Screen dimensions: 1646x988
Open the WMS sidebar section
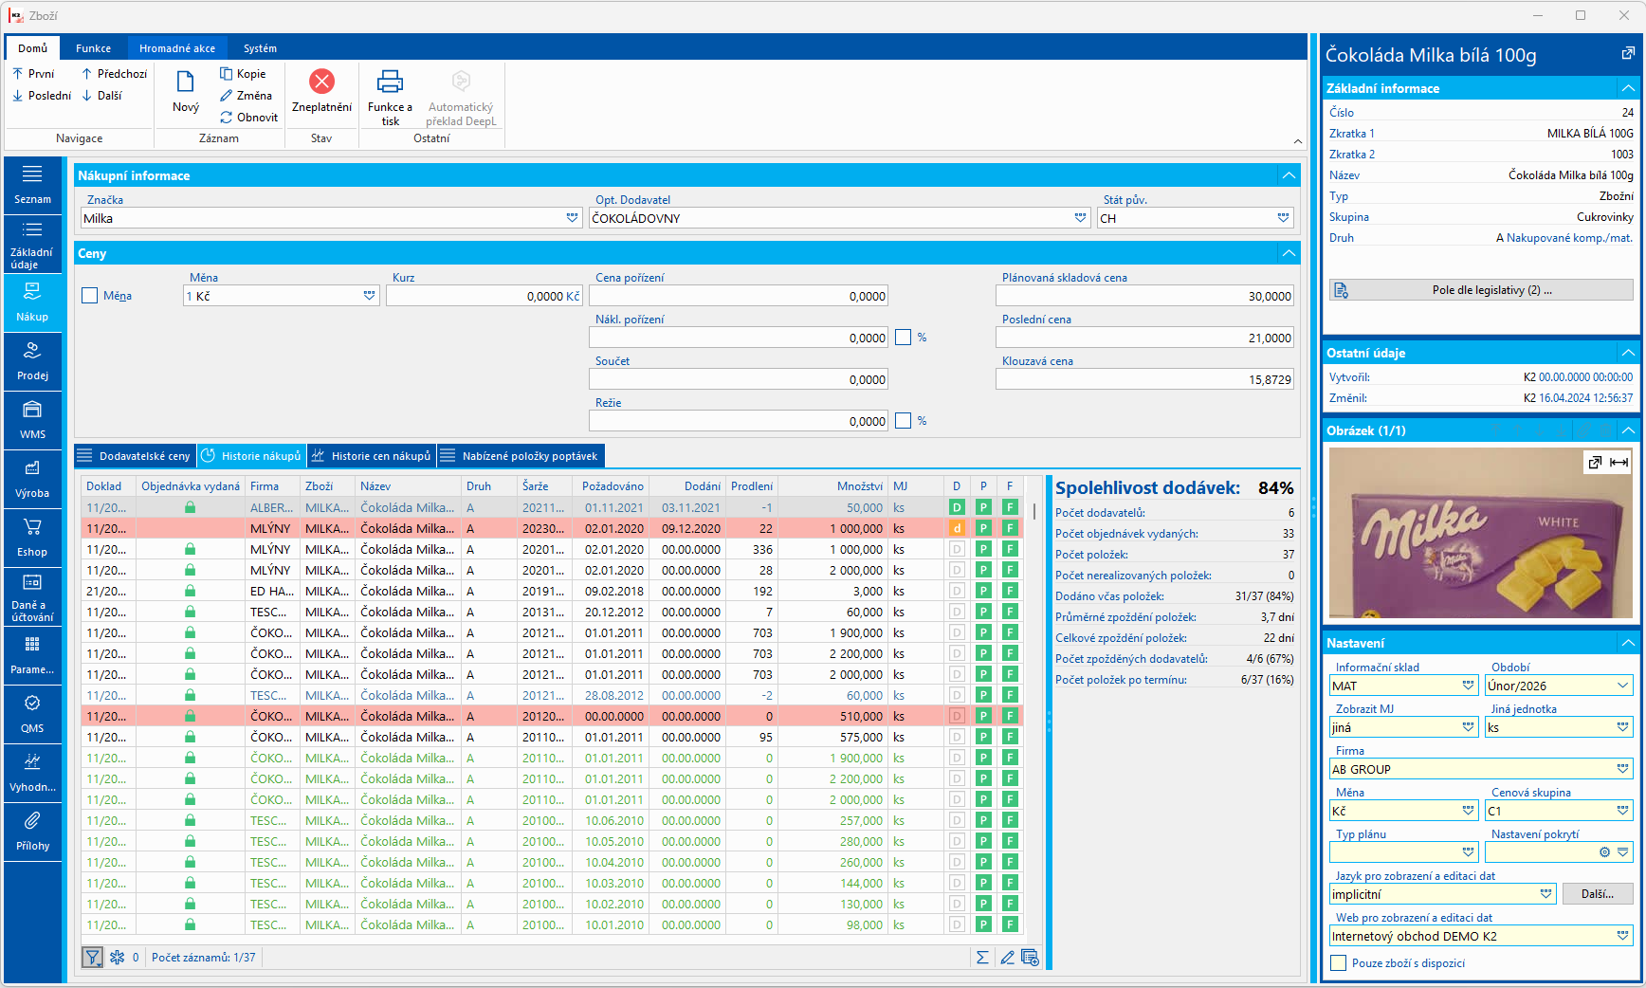(32, 420)
